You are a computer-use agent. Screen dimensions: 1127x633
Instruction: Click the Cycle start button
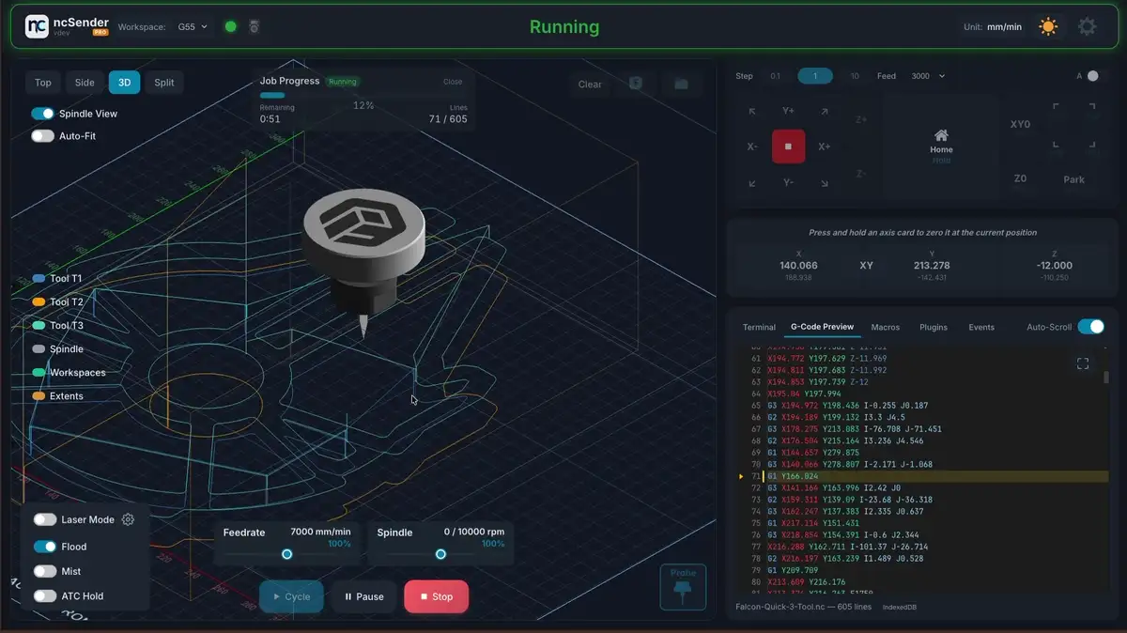291,596
